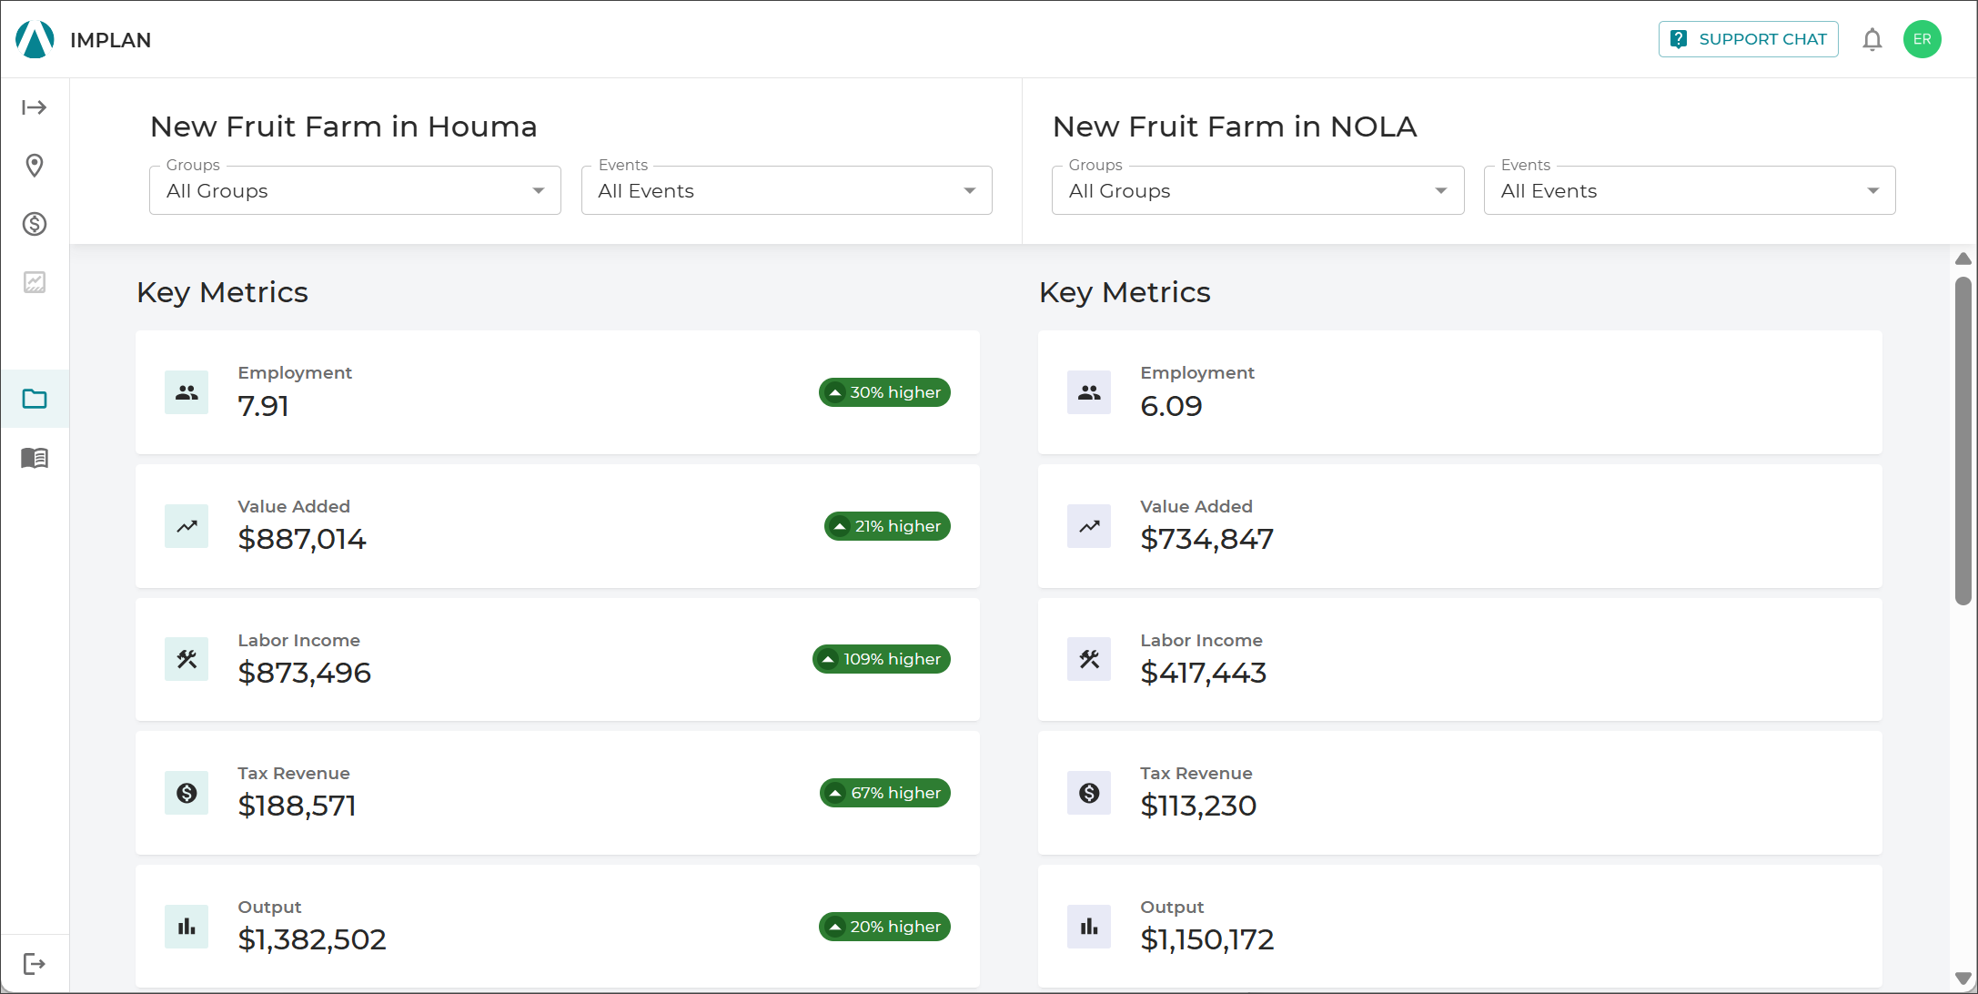The height and width of the screenshot is (994, 1978).
Task: Click the vertical scrollbar thumb
Action: click(x=1963, y=441)
